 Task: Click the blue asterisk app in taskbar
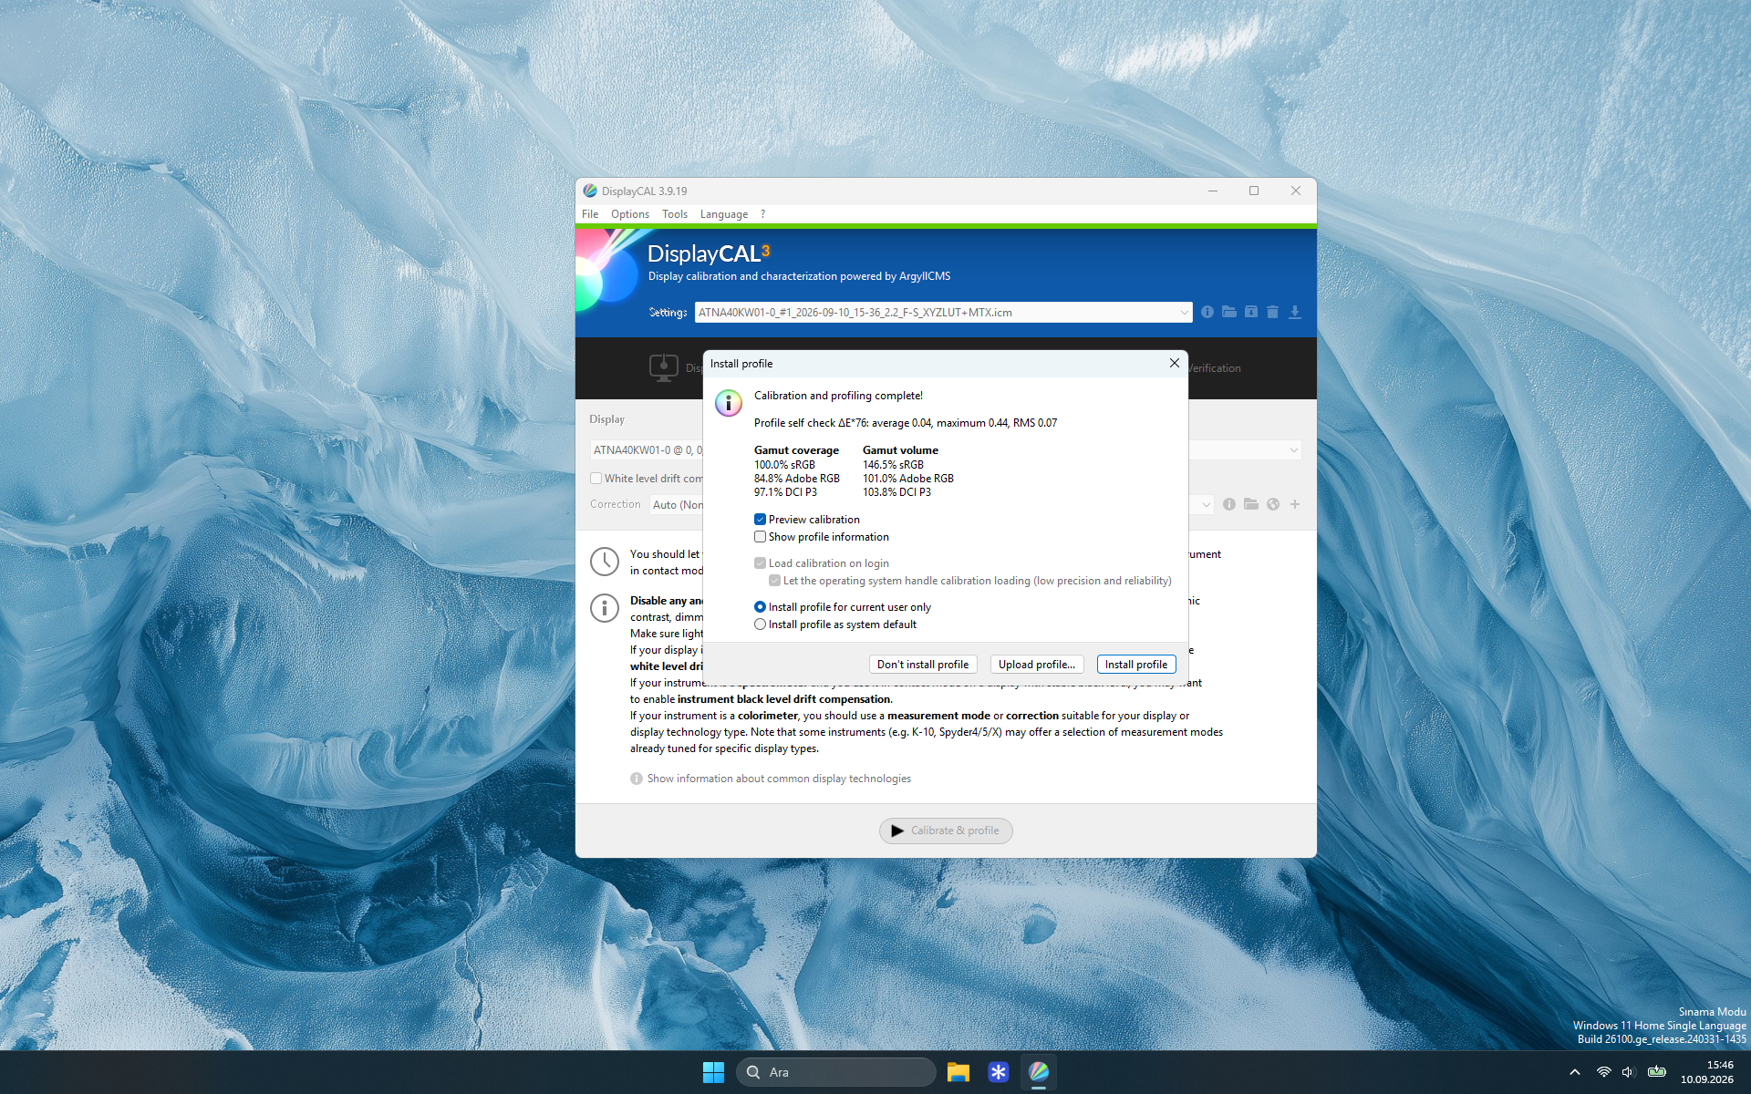(999, 1072)
